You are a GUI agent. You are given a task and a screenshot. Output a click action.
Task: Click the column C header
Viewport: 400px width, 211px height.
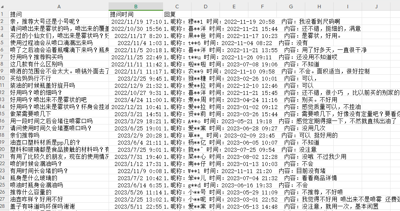pyautogui.click(x=177, y=6)
